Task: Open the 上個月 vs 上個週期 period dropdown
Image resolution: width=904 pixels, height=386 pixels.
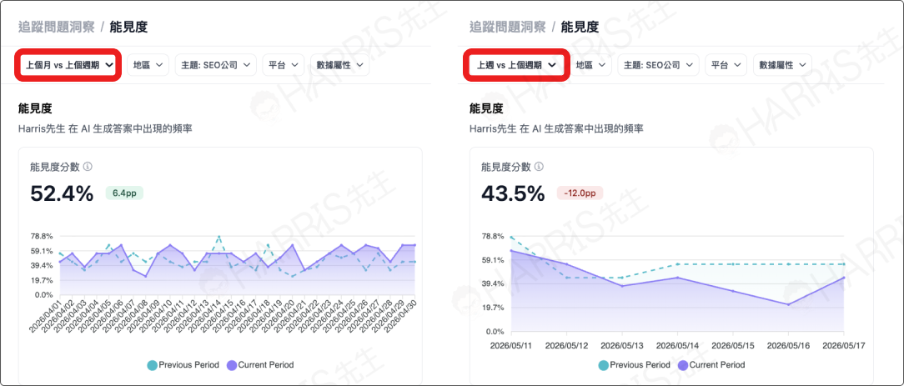Action: [69, 65]
